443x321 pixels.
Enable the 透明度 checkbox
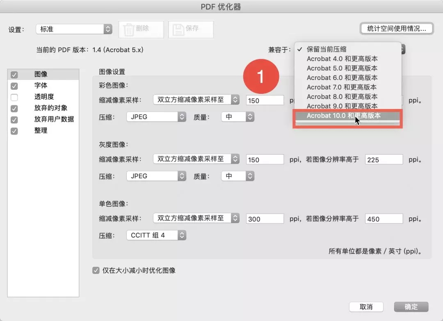click(14, 97)
